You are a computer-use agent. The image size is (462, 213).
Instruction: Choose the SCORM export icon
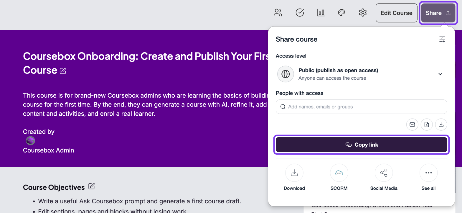point(339,173)
